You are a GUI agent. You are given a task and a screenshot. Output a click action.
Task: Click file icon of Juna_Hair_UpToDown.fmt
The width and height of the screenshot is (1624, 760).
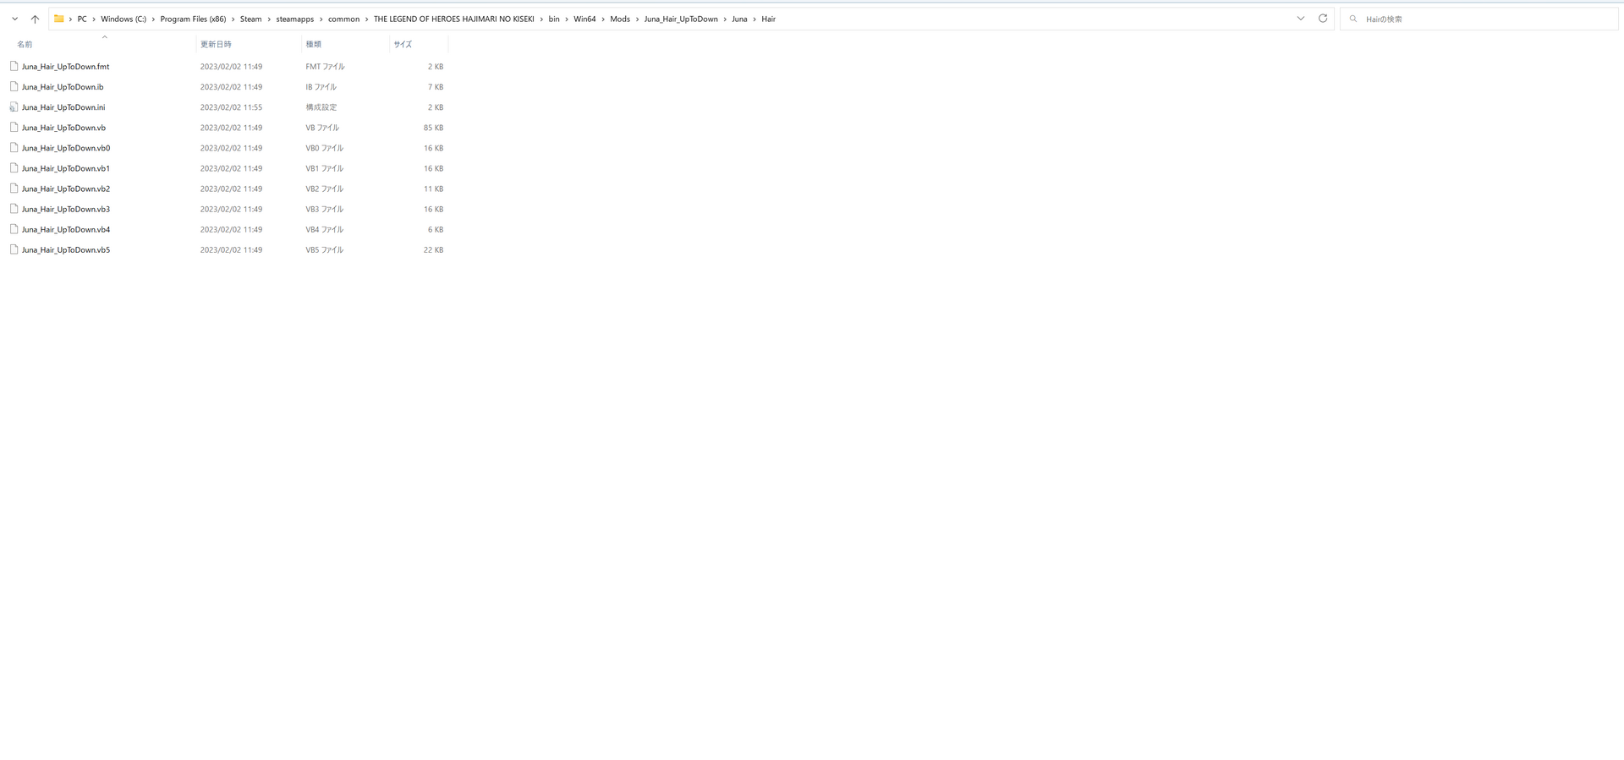[x=14, y=66]
